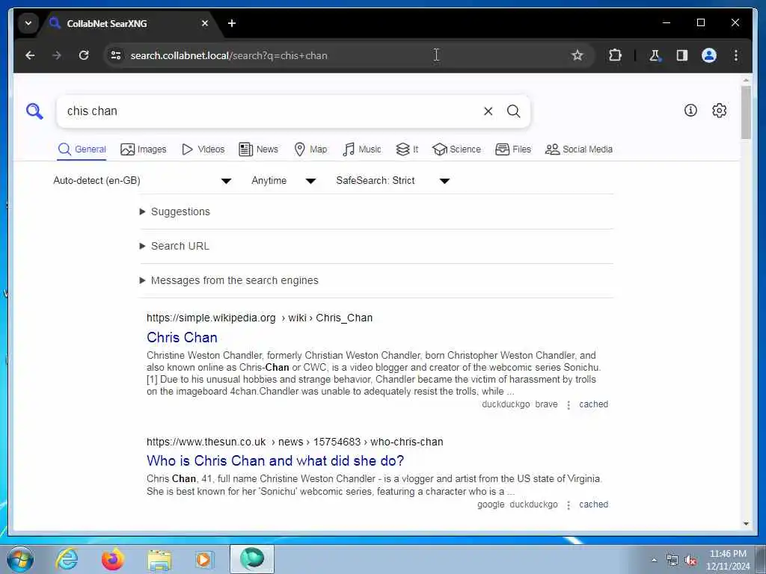Image resolution: width=766 pixels, height=574 pixels.
Task: Switch to the General category tab
Action: (x=82, y=149)
